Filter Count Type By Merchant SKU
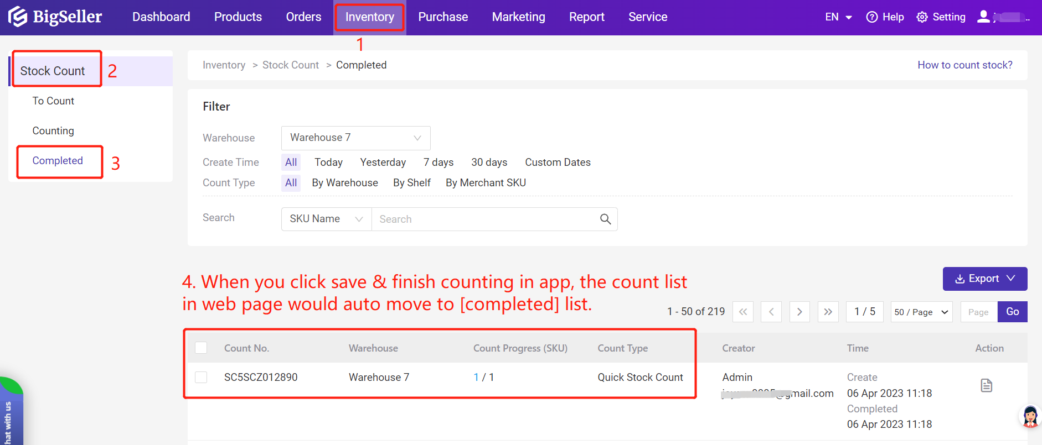Viewport: 1042px width, 445px height. [486, 183]
